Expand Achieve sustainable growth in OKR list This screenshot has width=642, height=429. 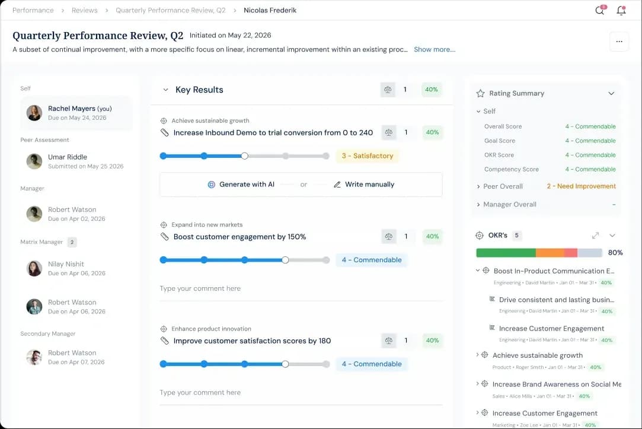tap(477, 355)
